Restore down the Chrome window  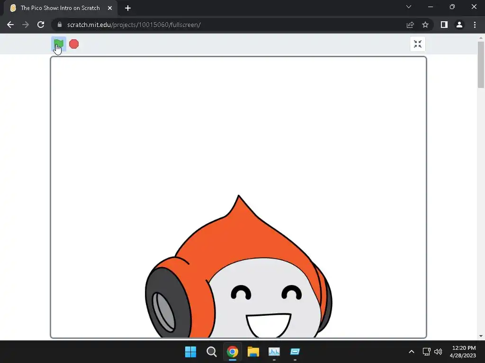(452, 7)
